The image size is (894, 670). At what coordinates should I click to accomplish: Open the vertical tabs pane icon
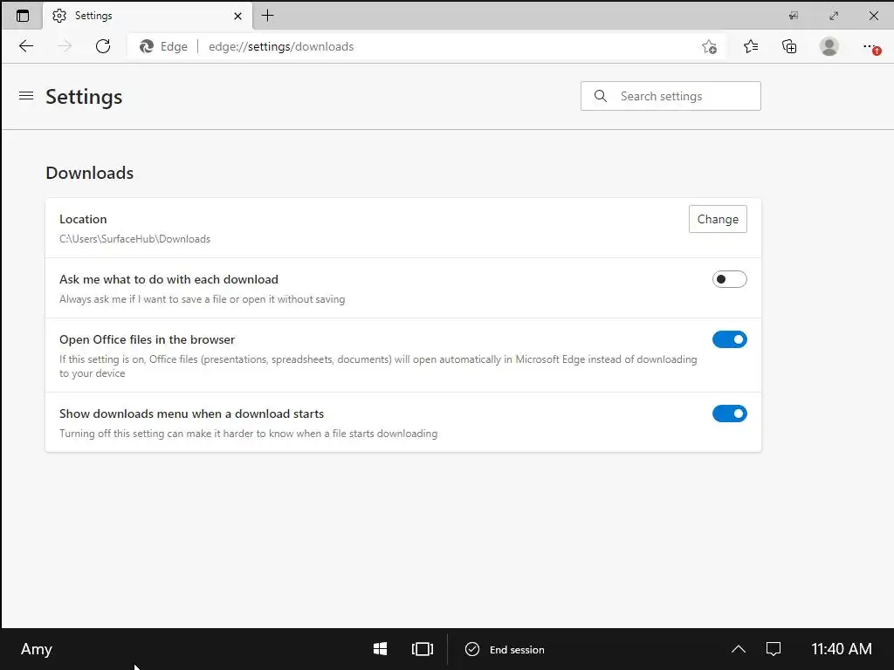pos(22,16)
